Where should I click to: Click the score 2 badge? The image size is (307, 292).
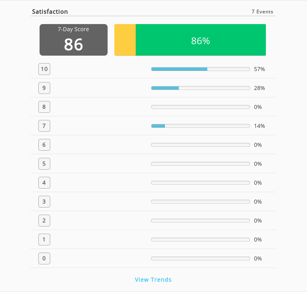(x=44, y=221)
